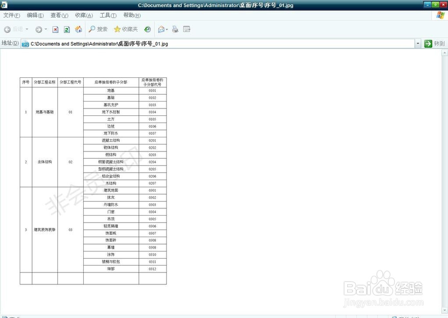Image resolution: width=448 pixels, height=318 pixels.
Task: Open the 工具(T) menu
Action: [x=108, y=15]
